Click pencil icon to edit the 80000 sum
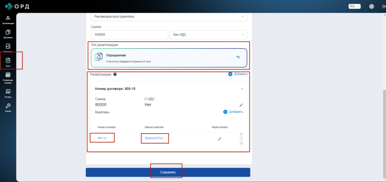 point(241,105)
